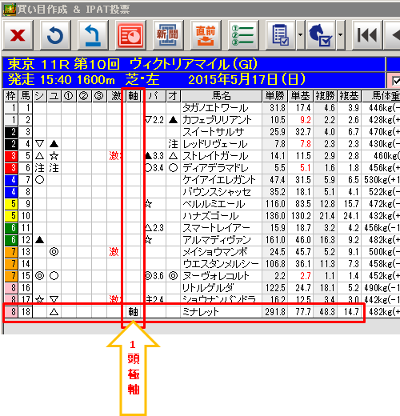This screenshot has width=400, height=416.
Task: Open the 新聞 newspaper view icon
Action: [x=168, y=35]
